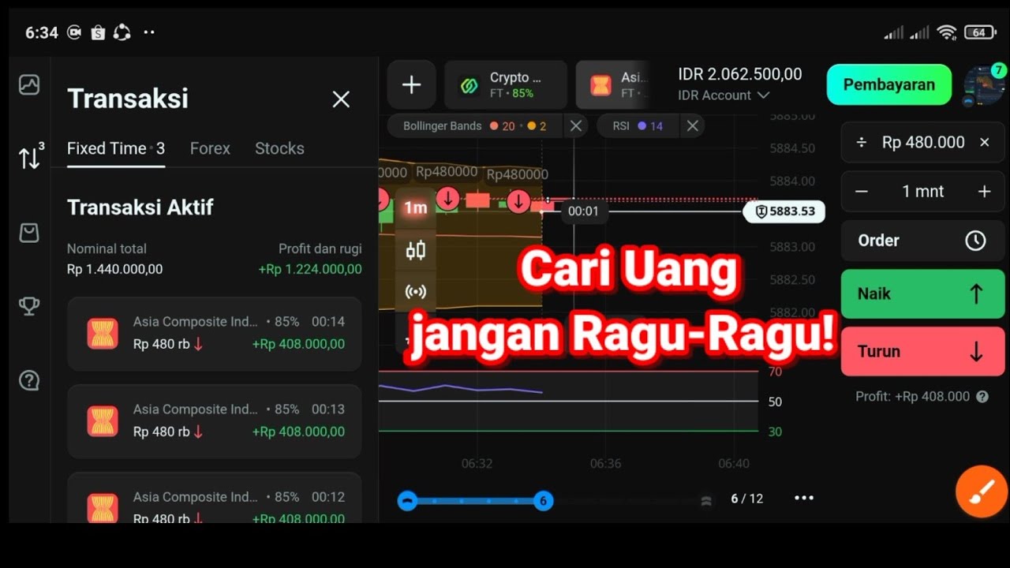Remove the RSI indicator
1010x568 pixels.
point(692,126)
